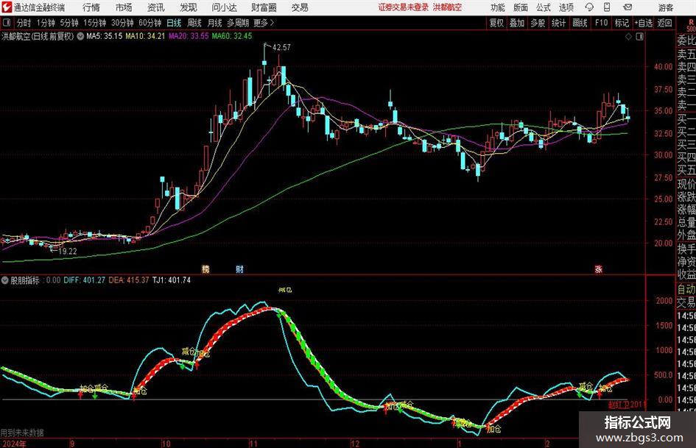
Task: Expand the 股朋指标 indicator settings dropdown
Action: (x=5, y=280)
